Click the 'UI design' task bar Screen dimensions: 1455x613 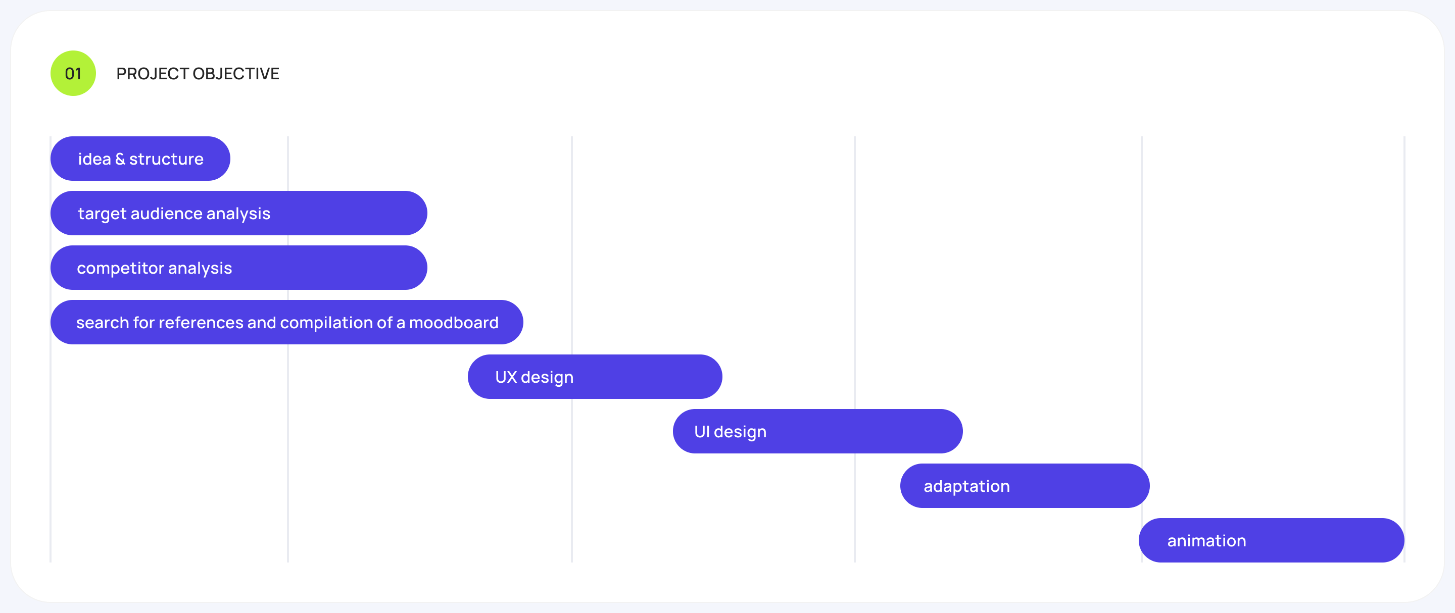817,432
